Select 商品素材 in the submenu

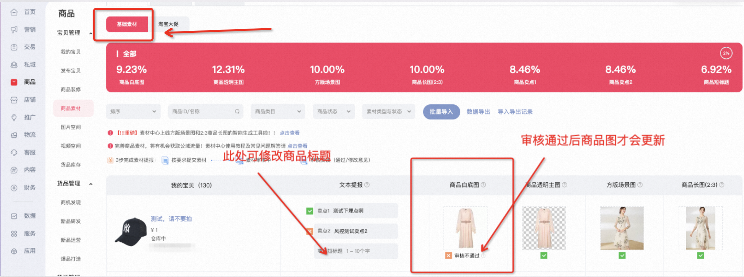coord(73,108)
